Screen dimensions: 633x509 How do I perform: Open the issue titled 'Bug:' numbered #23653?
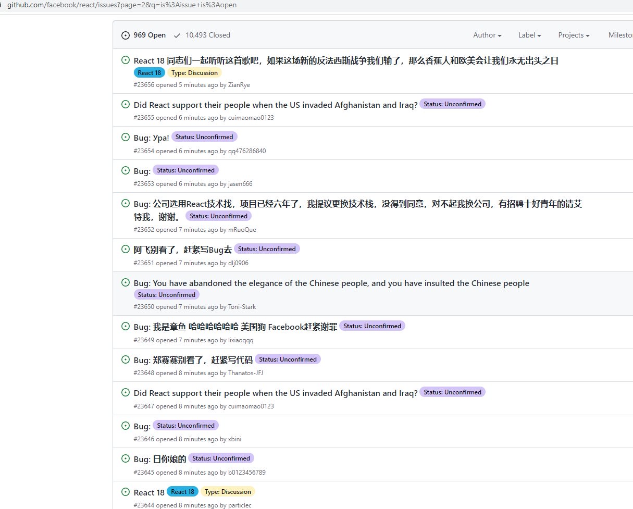click(x=142, y=171)
